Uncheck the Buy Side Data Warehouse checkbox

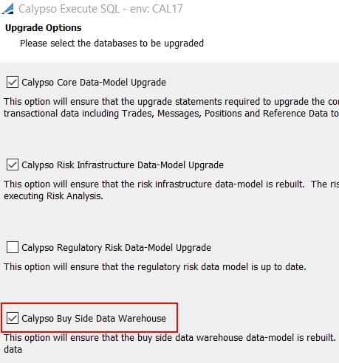13,318
